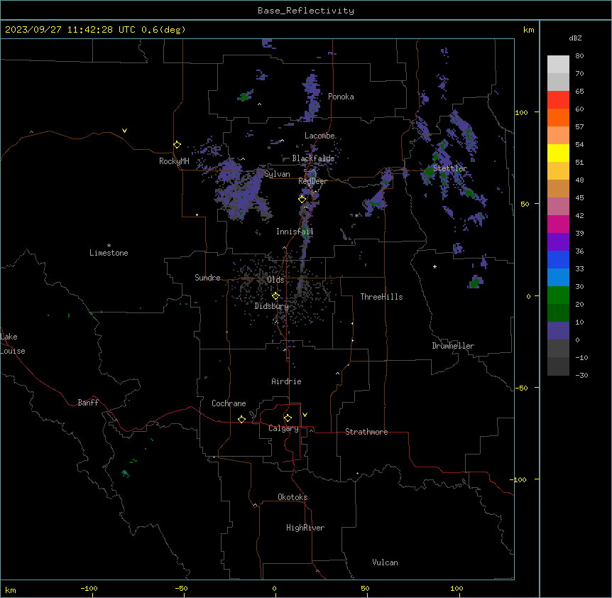Click the Innisfail city label
612x598 pixels.
coord(295,232)
